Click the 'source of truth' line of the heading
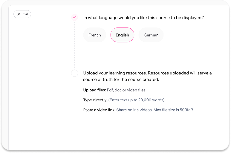This screenshot has height=153, width=231. (121, 79)
